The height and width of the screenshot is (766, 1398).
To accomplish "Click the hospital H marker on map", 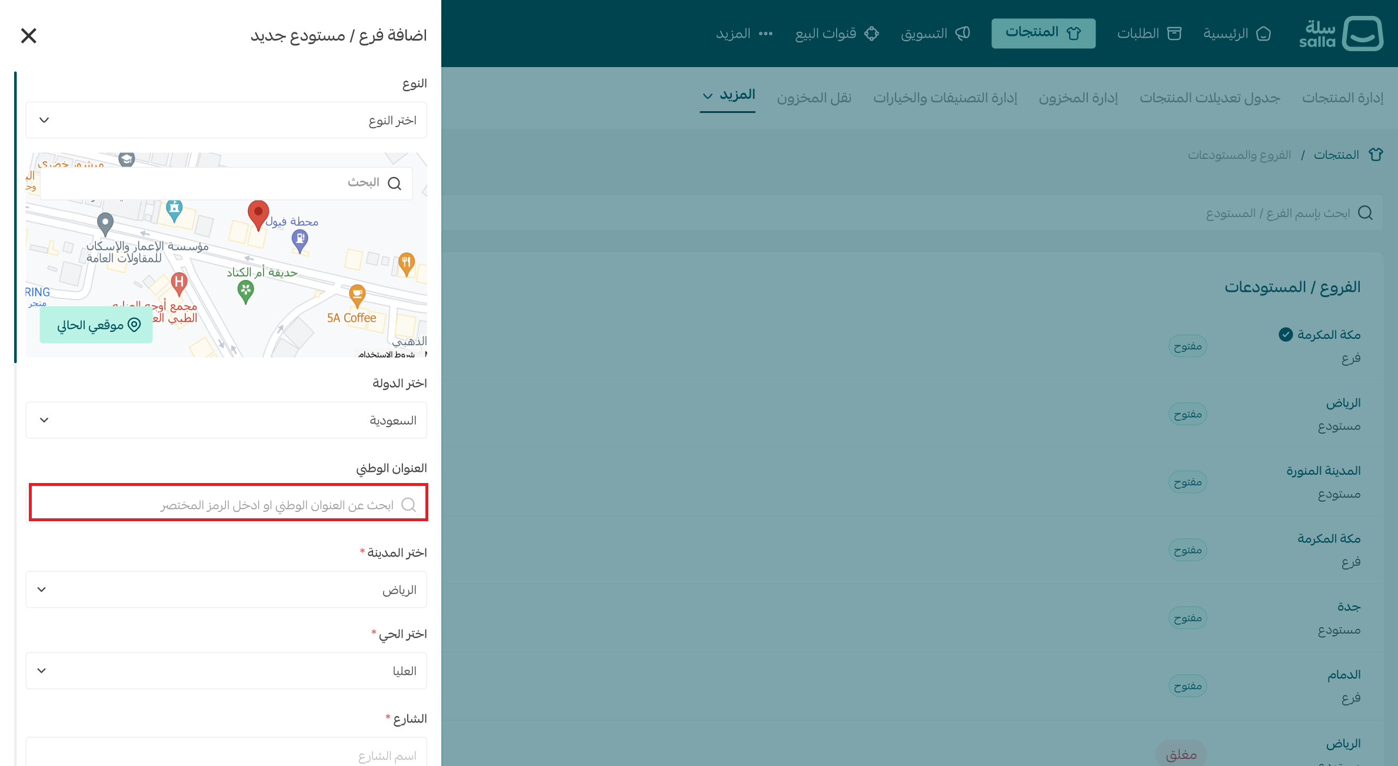I will [179, 283].
